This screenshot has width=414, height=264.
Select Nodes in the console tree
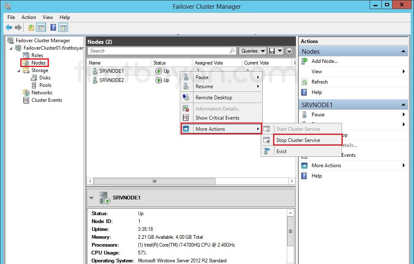point(38,63)
